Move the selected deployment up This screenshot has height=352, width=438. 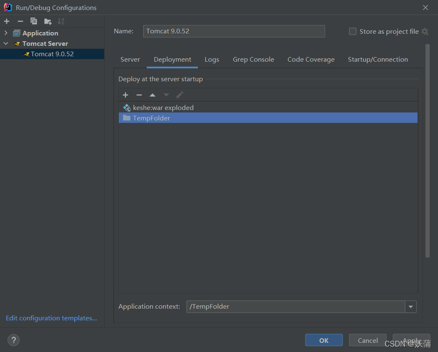pyautogui.click(x=153, y=95)
